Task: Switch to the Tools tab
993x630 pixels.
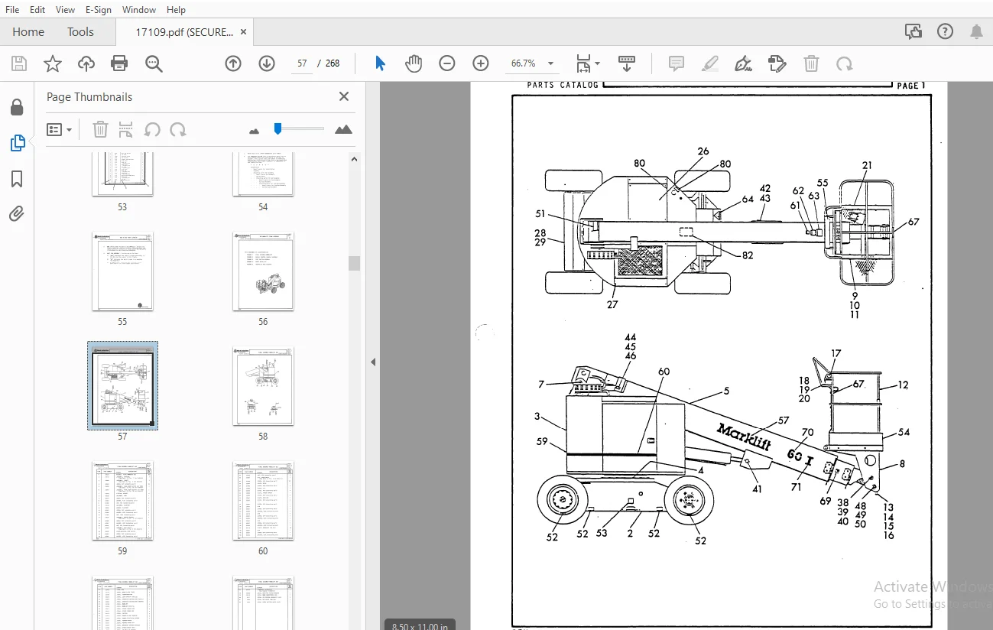Action: coord(80,32)
